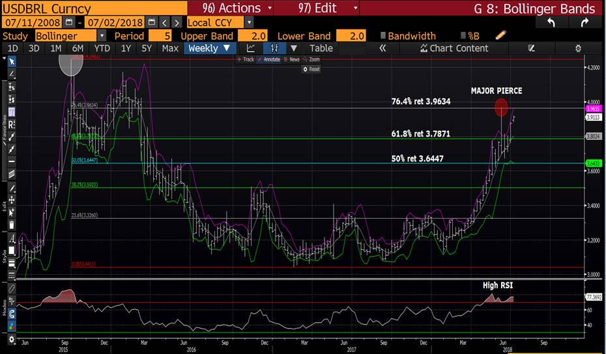Click the USDBRL Curncy security field
This screenshot has width=606, height=354.
[94, 8]
